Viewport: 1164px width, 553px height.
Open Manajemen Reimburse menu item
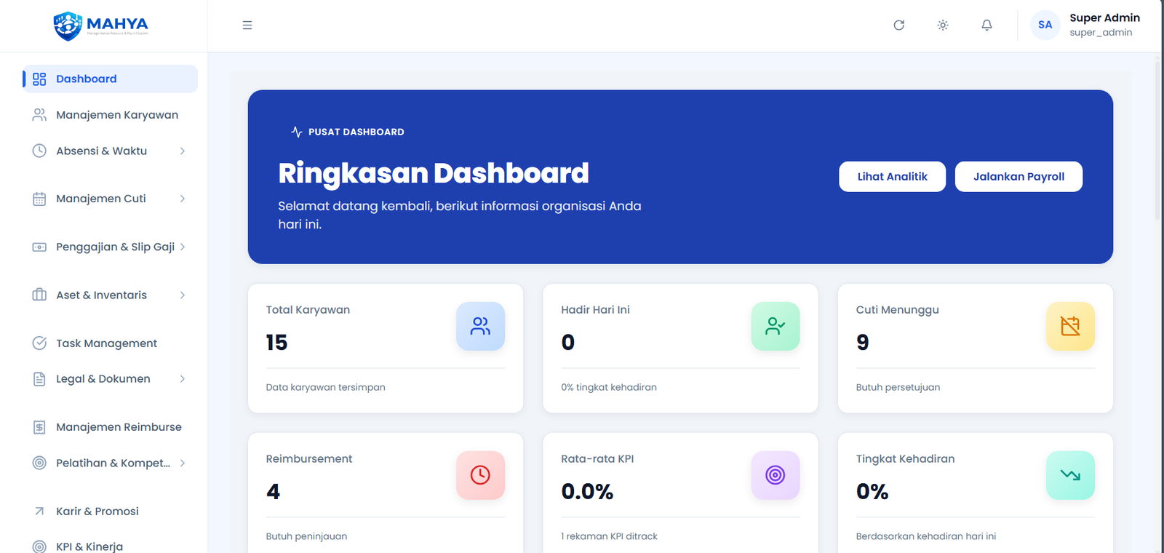(x=110, y=427)
